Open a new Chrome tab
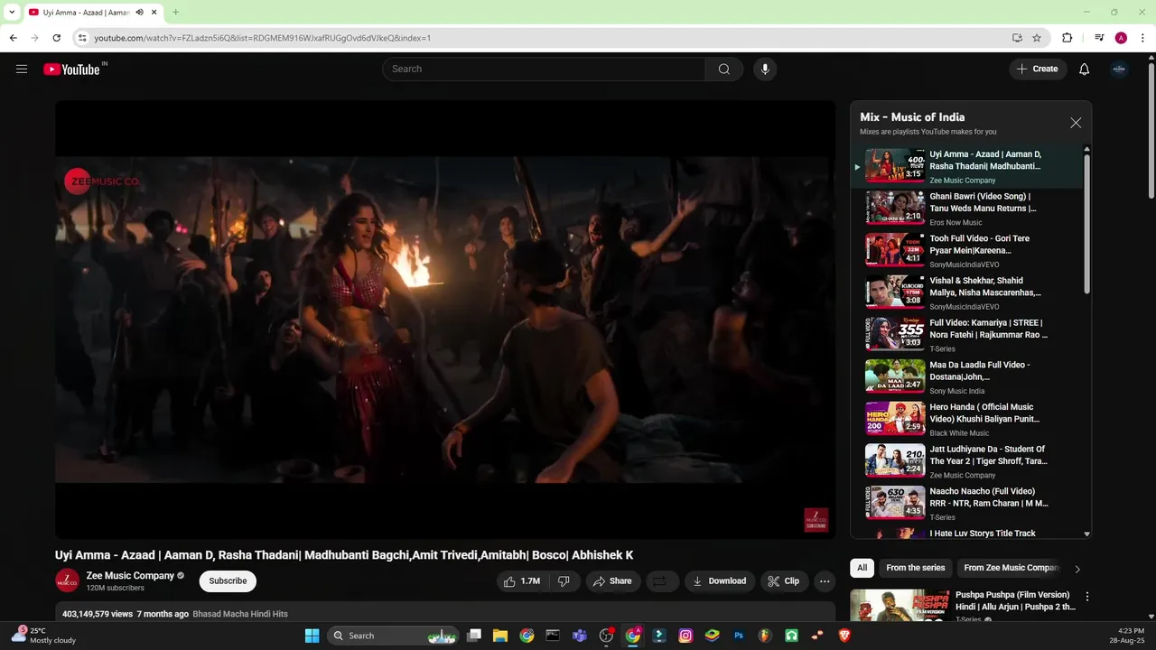Image resolution: width=1156 pixels, height=650 pixels. (175, 13)
